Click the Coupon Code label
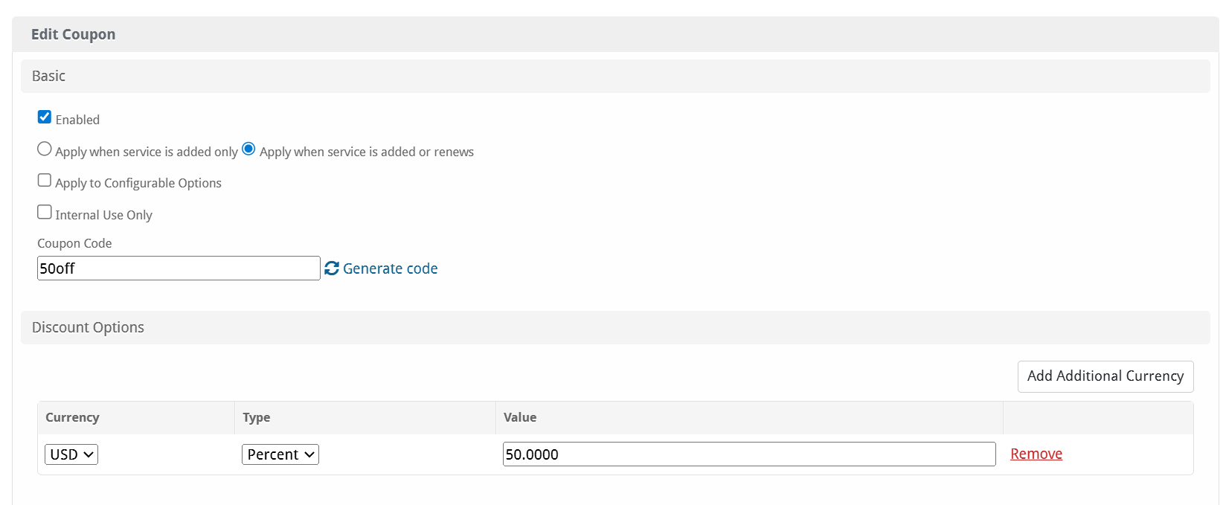The width and height of the screenshot is (1226, 505). pyautogui.click(x=74, y=243)
